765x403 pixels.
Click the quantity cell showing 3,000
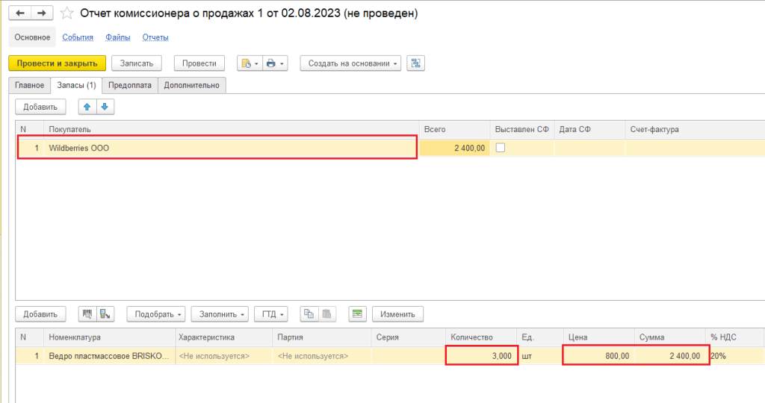(482, 356)
